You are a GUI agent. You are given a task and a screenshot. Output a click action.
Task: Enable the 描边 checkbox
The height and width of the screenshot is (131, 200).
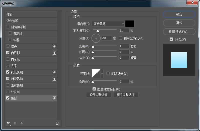8,46
